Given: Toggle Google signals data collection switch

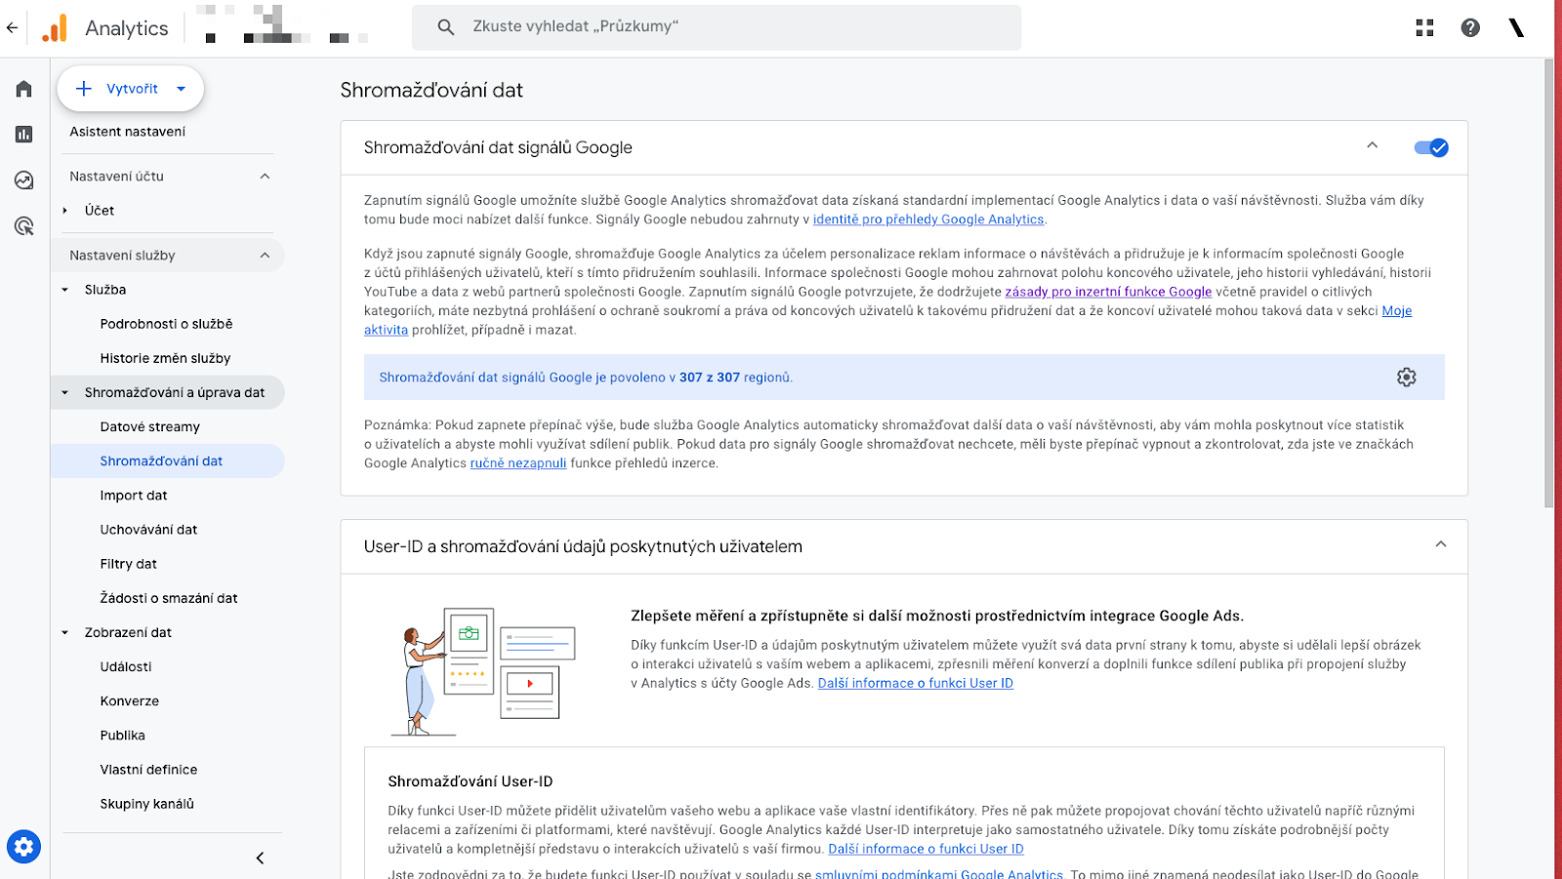Looking at the screenshot, I should pos(1431,147).
